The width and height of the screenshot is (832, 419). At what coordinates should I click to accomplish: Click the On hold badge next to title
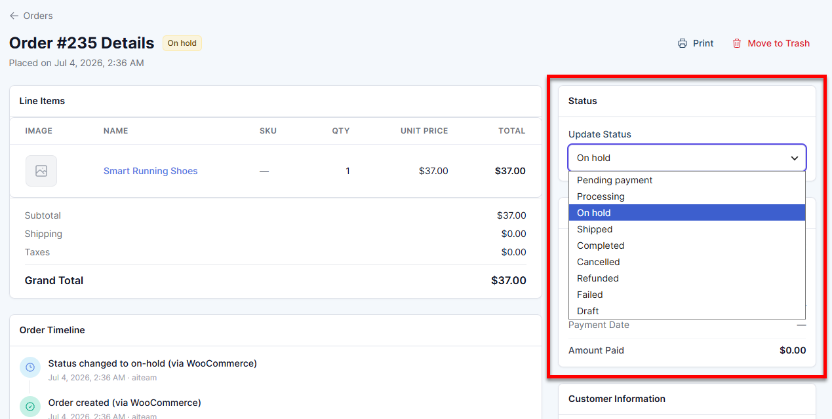[182, 43]
